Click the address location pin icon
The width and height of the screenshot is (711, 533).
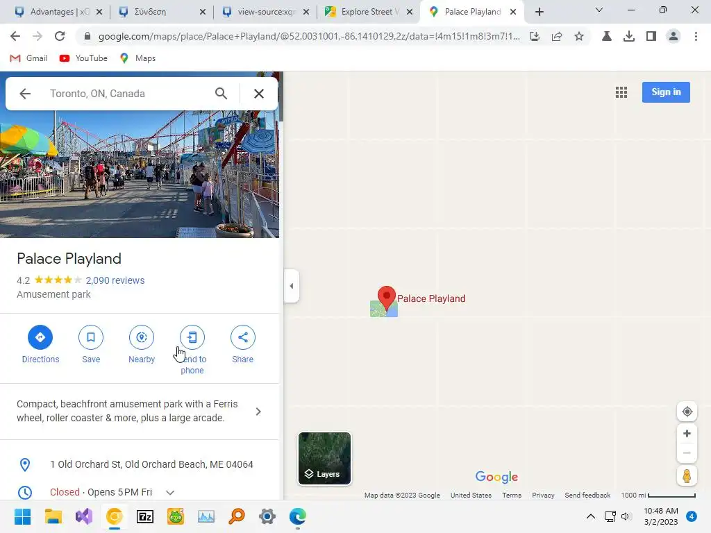pyautogui.click(x=25, y=464)
